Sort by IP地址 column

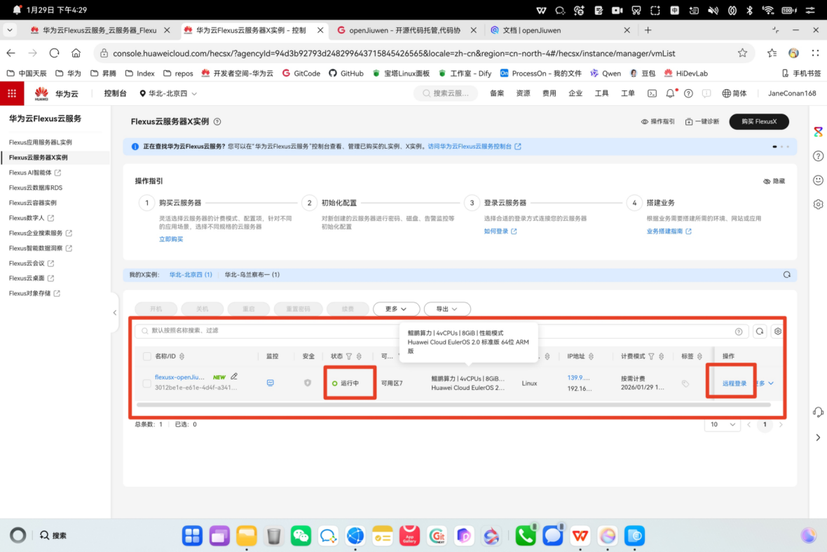591,356
